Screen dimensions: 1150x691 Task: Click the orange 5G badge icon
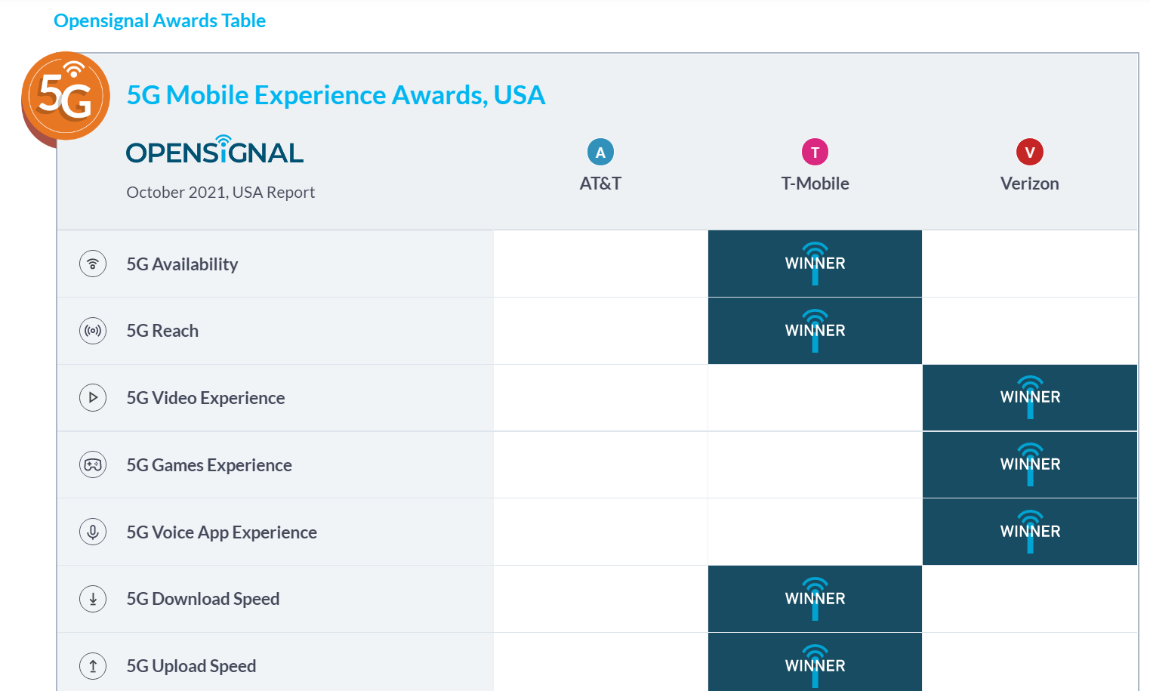click(x=66, y=97)
